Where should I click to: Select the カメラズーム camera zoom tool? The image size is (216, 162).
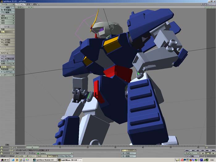click(7, 53)
